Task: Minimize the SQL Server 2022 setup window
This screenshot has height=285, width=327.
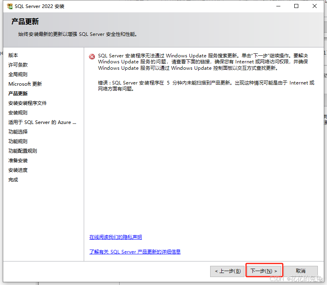Action: pyautogui.click(x=278, y=6)
